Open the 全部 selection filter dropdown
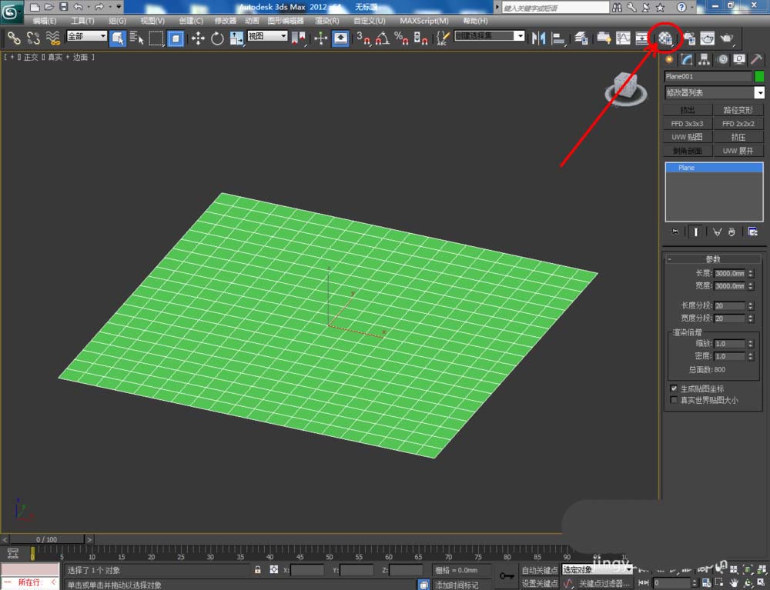Viewport: 770px width, 590px height. point(86,36)
